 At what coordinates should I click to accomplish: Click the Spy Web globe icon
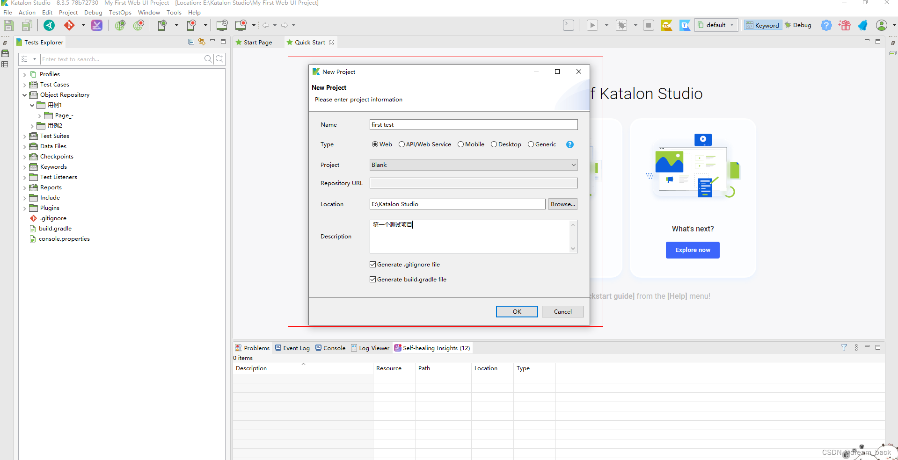(x=120, y=25)
